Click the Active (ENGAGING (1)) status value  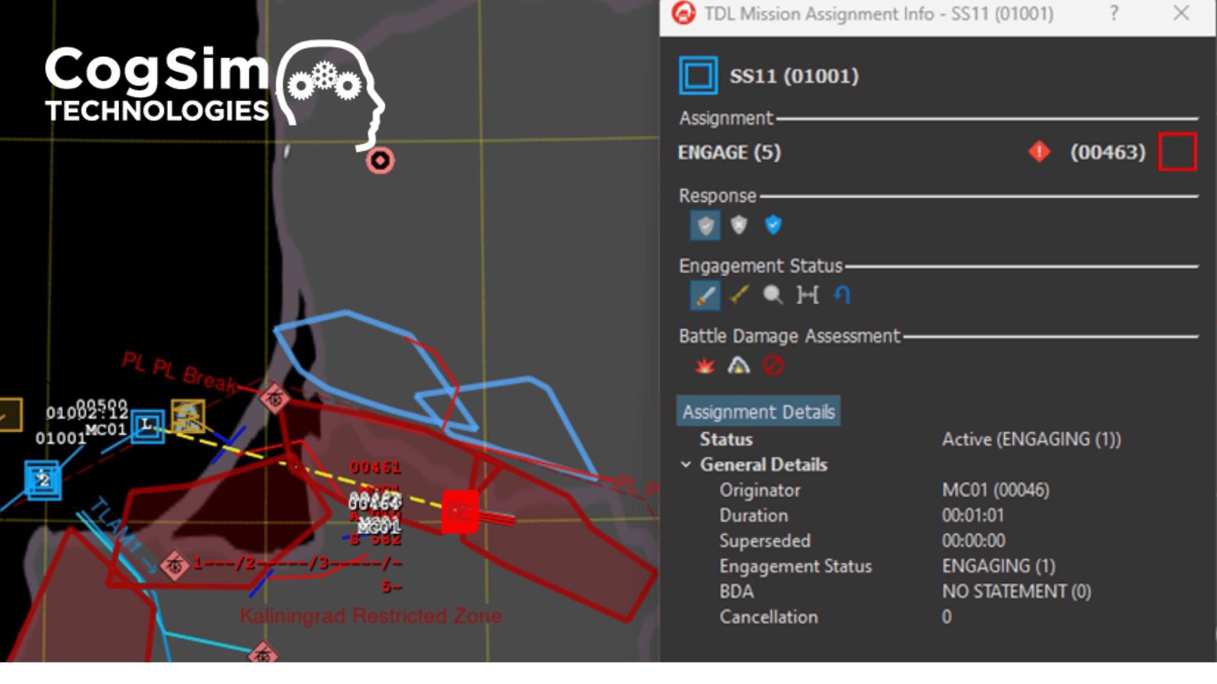tap(1031, 440)
